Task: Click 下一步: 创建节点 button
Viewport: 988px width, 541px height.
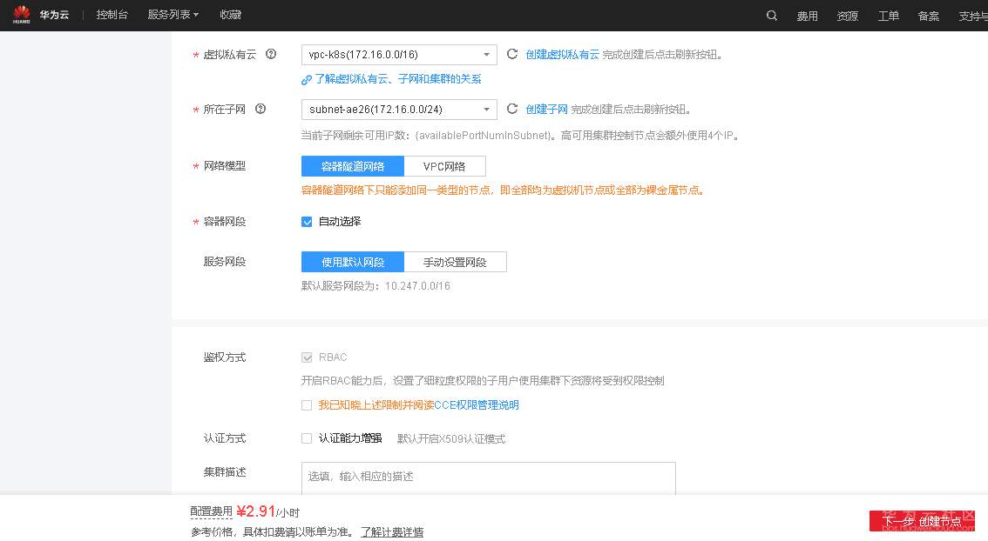Action: click(922, 521)
